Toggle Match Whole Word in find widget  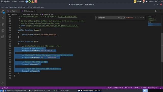pos(121,18)
